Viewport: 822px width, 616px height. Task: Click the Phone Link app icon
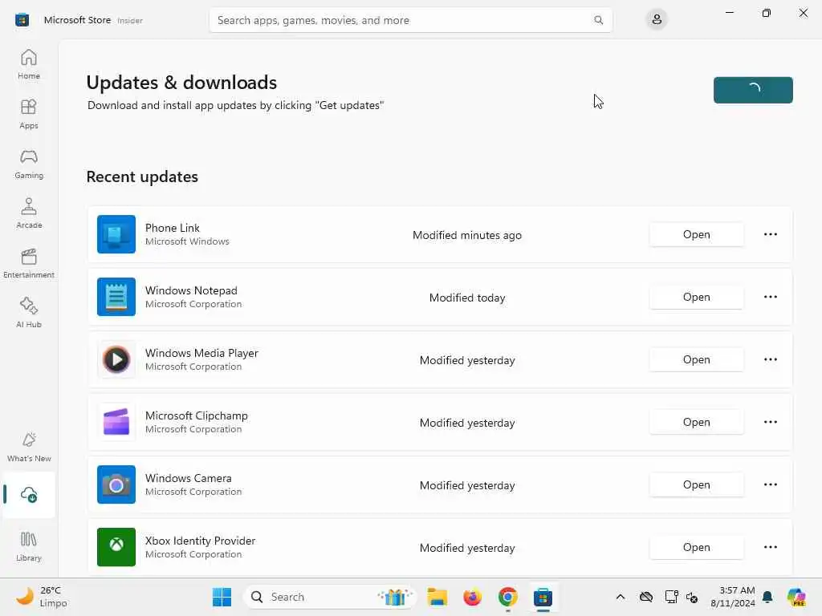(x=116, y=234)
